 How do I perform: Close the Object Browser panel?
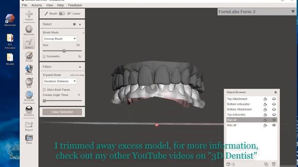[276, 92]
